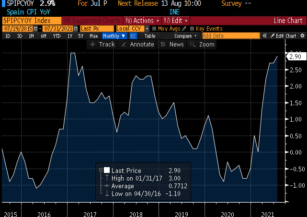Image resolution: width=307 pixels, height=217 pixels.
Task: Click the chart settings gear icon
Action: (302, 36)
